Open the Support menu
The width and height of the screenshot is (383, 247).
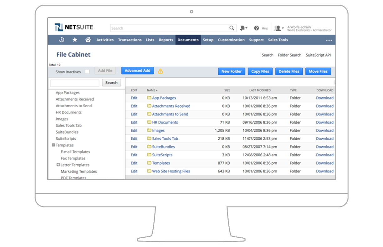(x=256, y=40)
